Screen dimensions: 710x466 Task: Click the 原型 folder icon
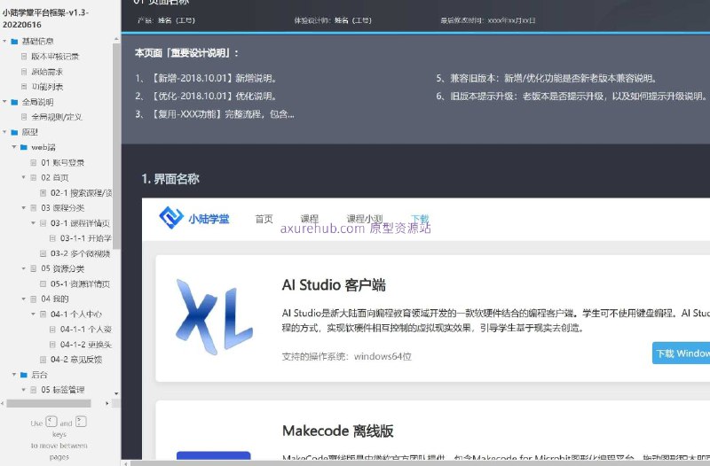pos(14,132)
